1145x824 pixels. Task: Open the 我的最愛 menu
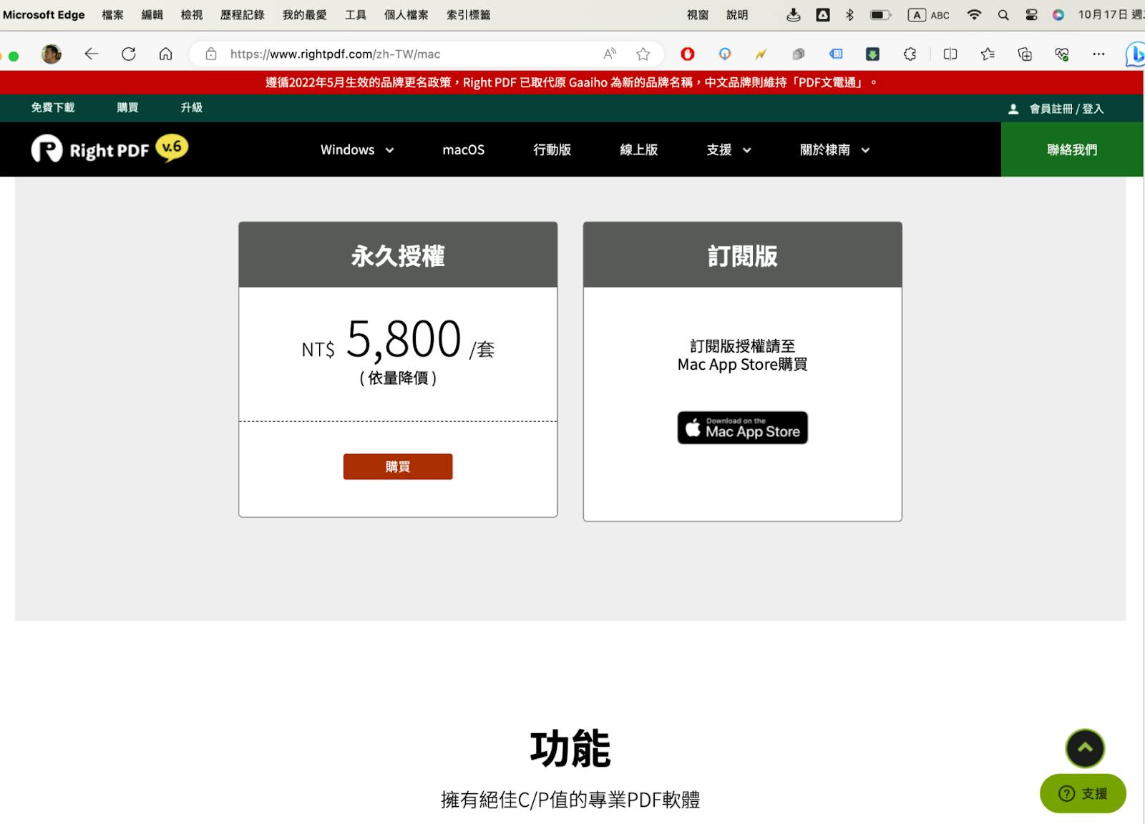tap(304, 14)
